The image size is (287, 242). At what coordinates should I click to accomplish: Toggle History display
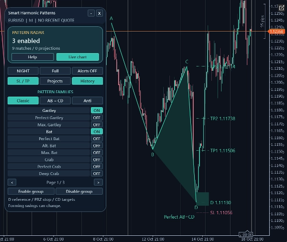88,81
